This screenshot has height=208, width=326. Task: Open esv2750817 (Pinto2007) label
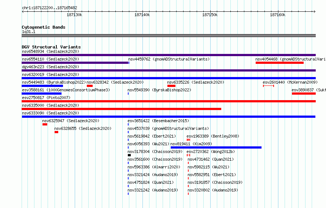tap(46, 98)
